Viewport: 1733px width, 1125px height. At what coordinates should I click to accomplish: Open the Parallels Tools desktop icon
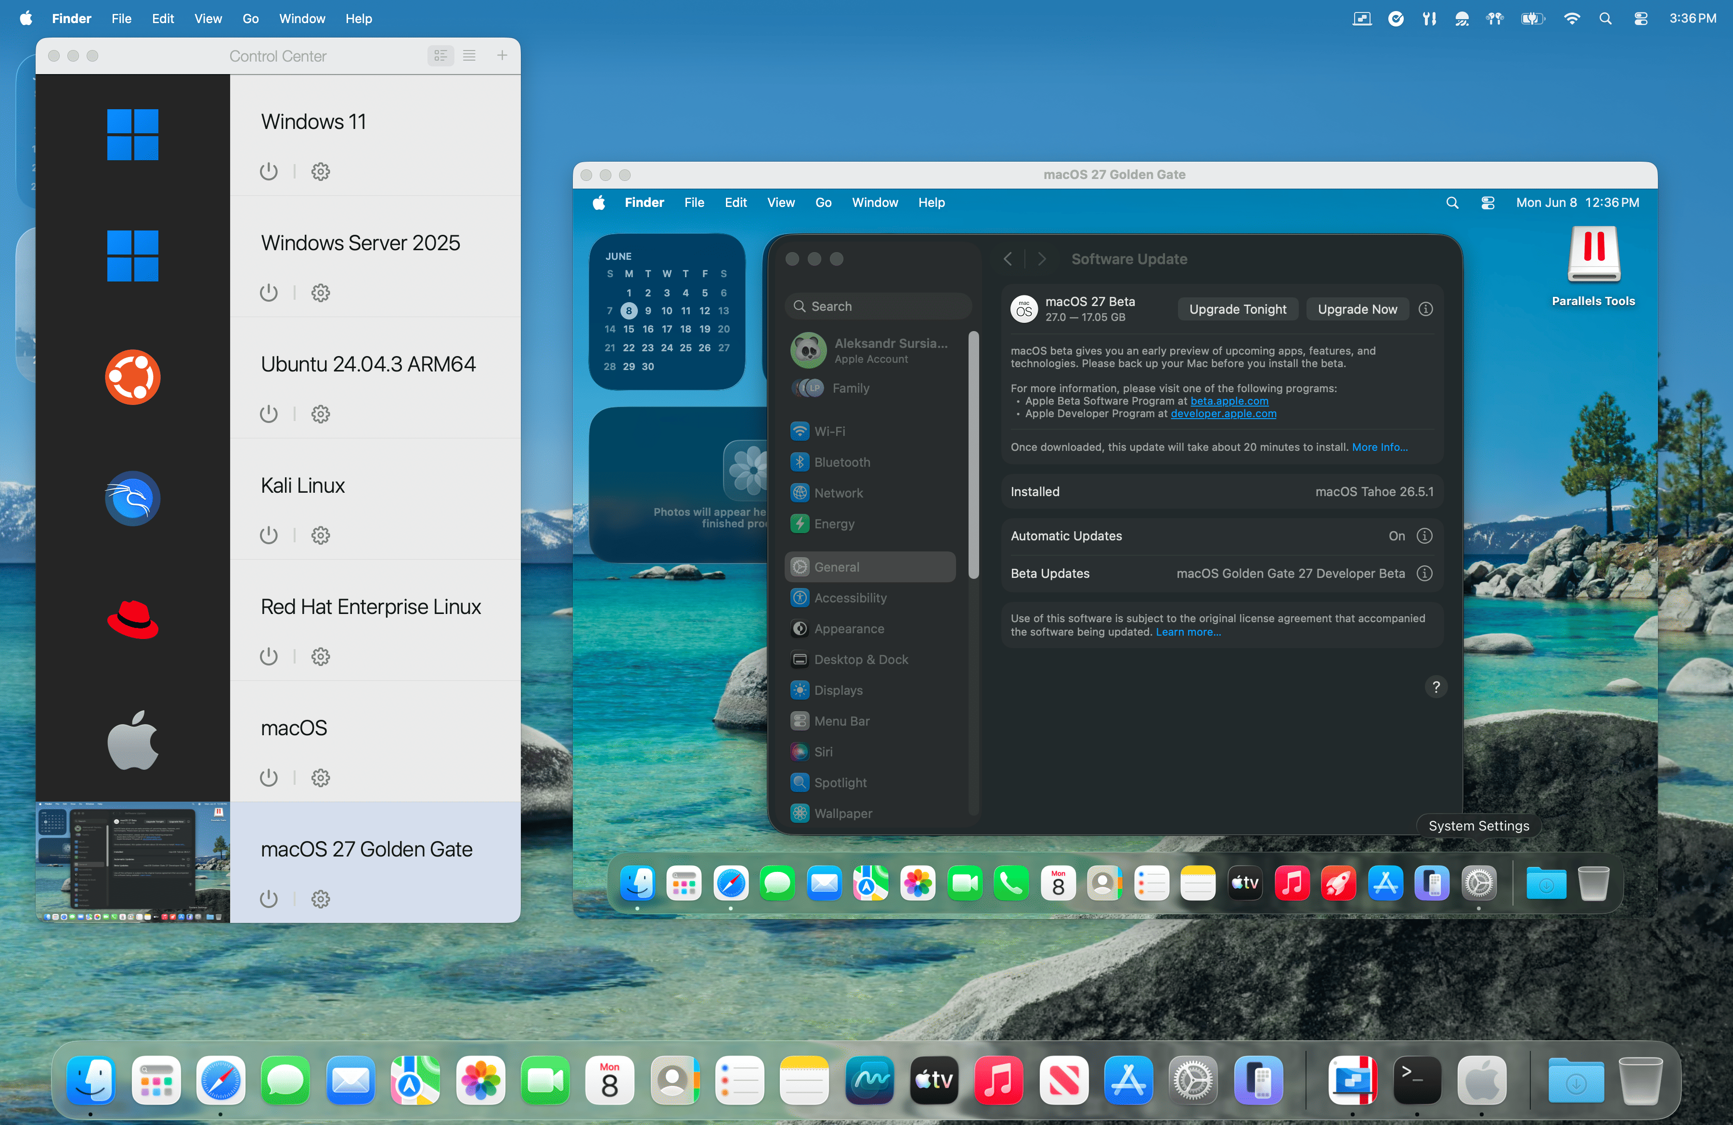[1593, 266]
